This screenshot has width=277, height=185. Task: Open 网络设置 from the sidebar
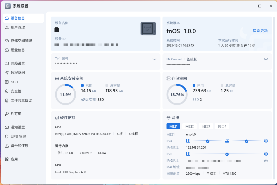[x=18, y=63]
